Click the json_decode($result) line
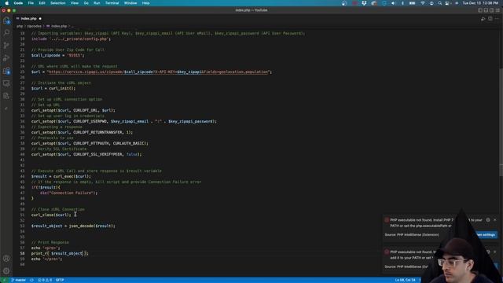Screen dimensions: 503x283 [x=73, y=226]
